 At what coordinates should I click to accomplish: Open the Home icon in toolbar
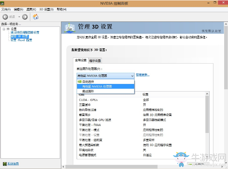pos(36,17)
